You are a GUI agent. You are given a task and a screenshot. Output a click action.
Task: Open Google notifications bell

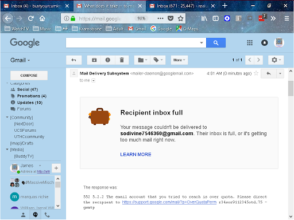(265, 43)
